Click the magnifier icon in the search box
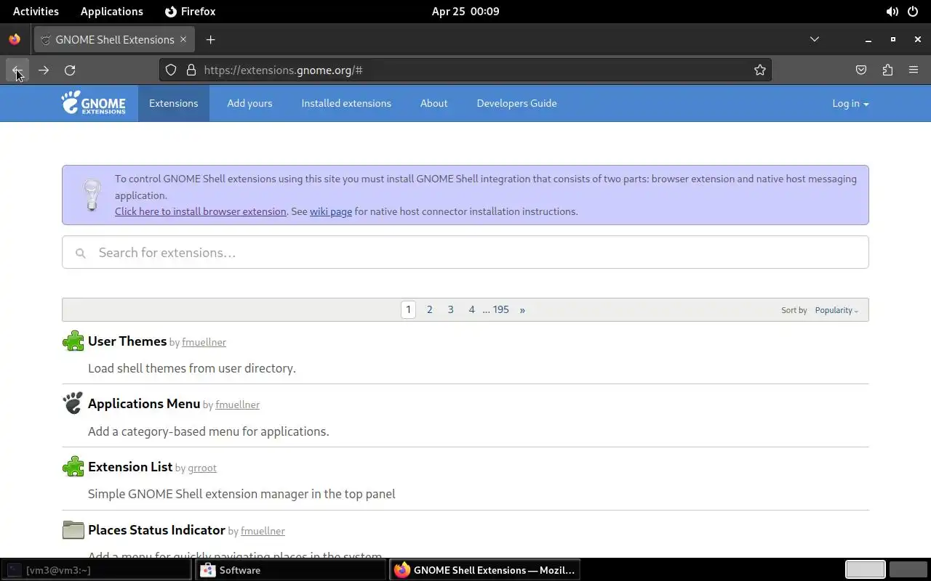 coord(81,253)
